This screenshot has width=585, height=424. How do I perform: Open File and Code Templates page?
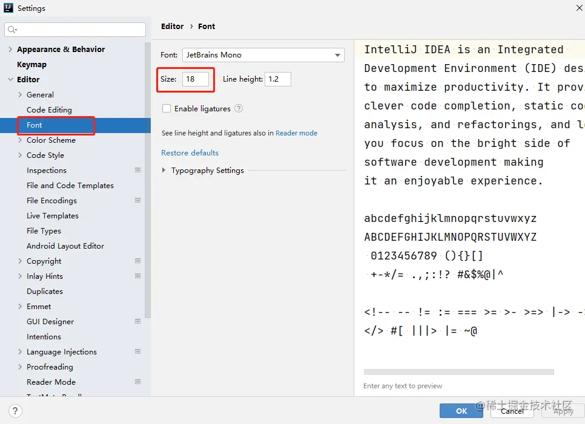[x=70, y=186]
